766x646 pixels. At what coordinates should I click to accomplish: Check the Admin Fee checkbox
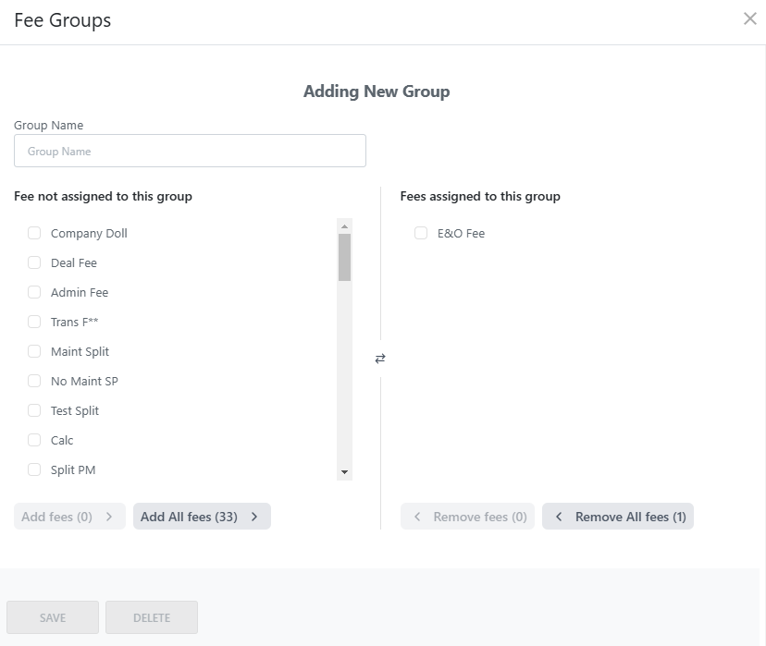point(34,292)
